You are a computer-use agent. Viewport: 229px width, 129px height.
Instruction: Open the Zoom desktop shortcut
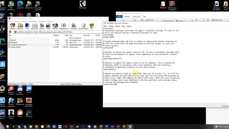coord(29,89)
